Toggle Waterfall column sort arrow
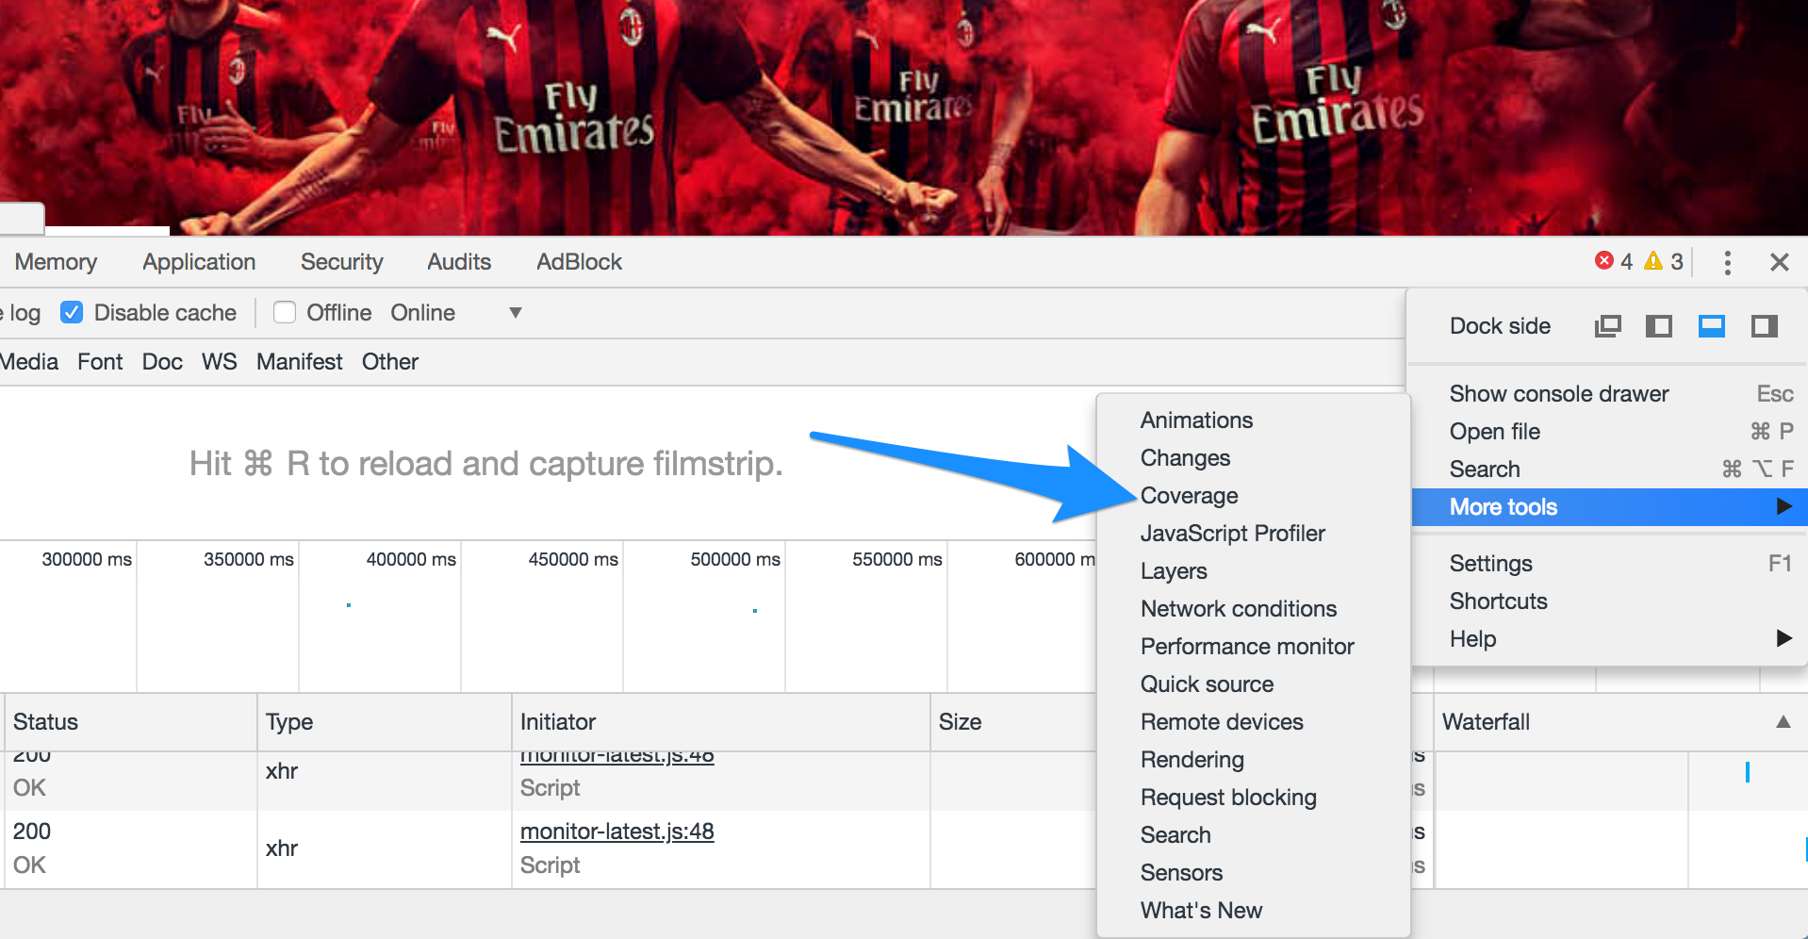Screen dimensions: 1808x939 (x=1783, y=722)
